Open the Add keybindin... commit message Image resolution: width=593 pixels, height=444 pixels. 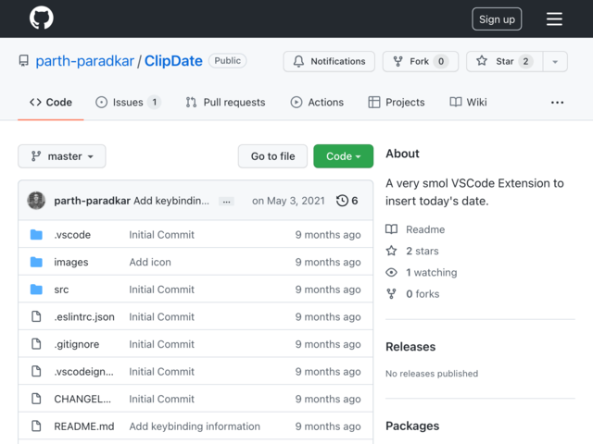pos(170,201)
